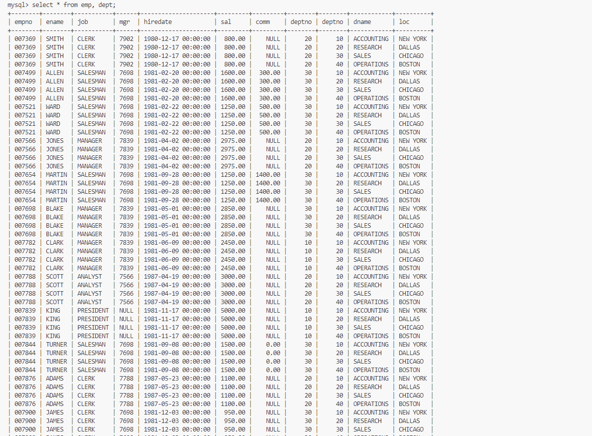Click 7566 in SCOTT's SALES row

point(126,294)
